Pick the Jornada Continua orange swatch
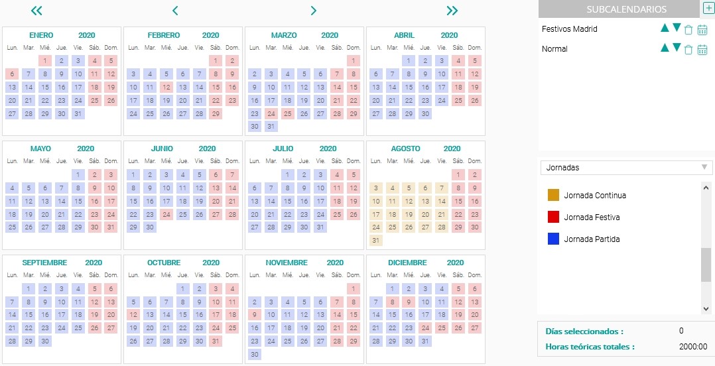Image resolution: width=715 pixels, height=366 pixels. click(x=553, y=195)
